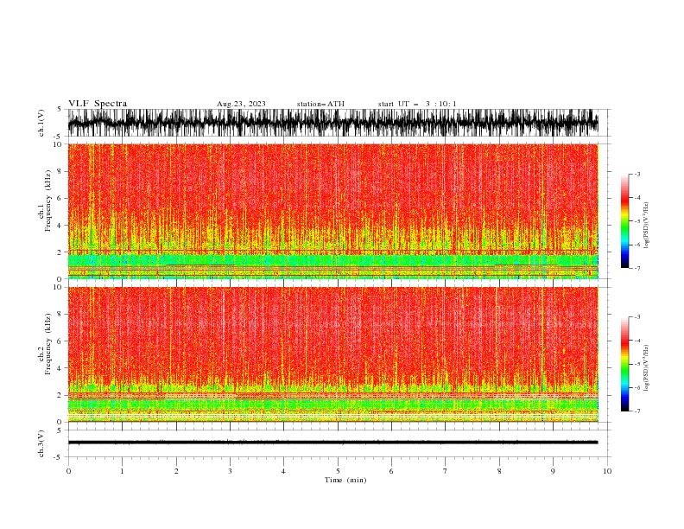Click the "10" tick on the time axis

coord(607,471)
